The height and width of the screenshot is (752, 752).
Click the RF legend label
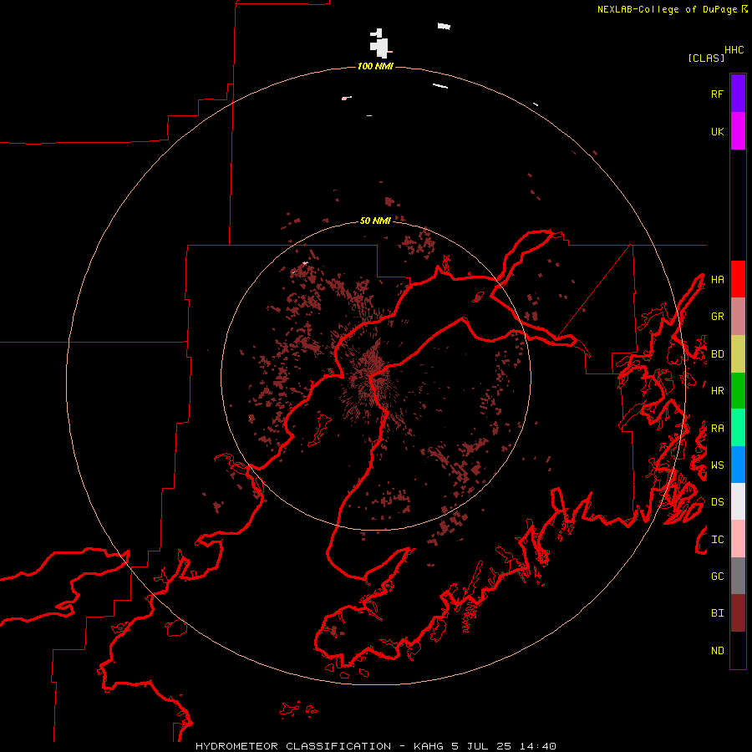[717, 94]
